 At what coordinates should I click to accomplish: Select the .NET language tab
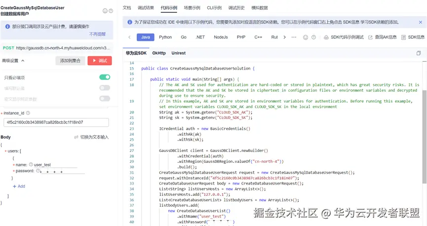[200, 38]
